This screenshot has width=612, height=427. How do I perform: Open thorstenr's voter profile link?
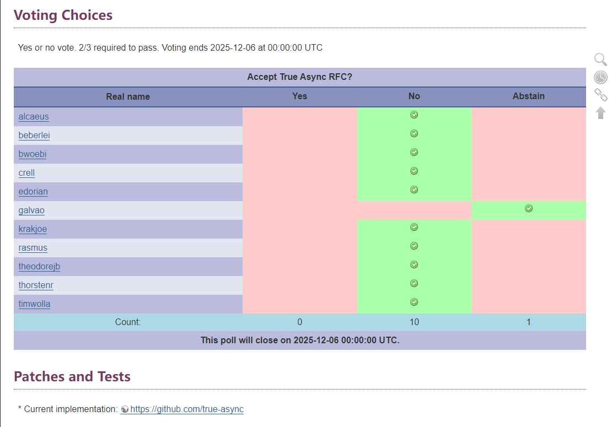[35, 285]
